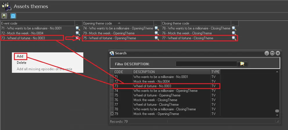The image size is (288, 130).
Task: Click the blue toolbar icon beside Save
Action: pos(13,16)
